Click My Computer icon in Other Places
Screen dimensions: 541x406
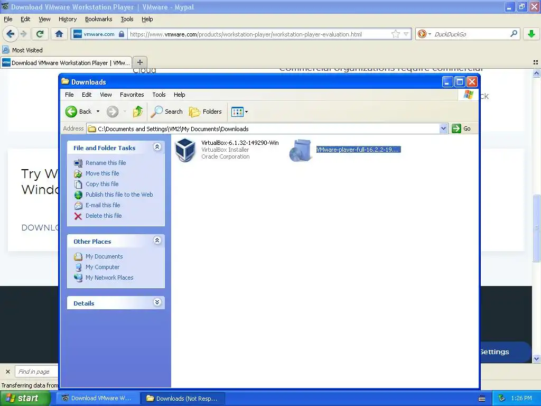pos(78,267)
